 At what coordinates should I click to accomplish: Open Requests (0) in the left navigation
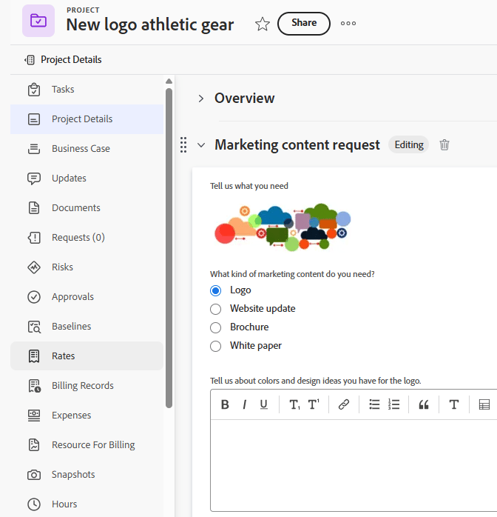pyautogui.click(x=87, y=238)
